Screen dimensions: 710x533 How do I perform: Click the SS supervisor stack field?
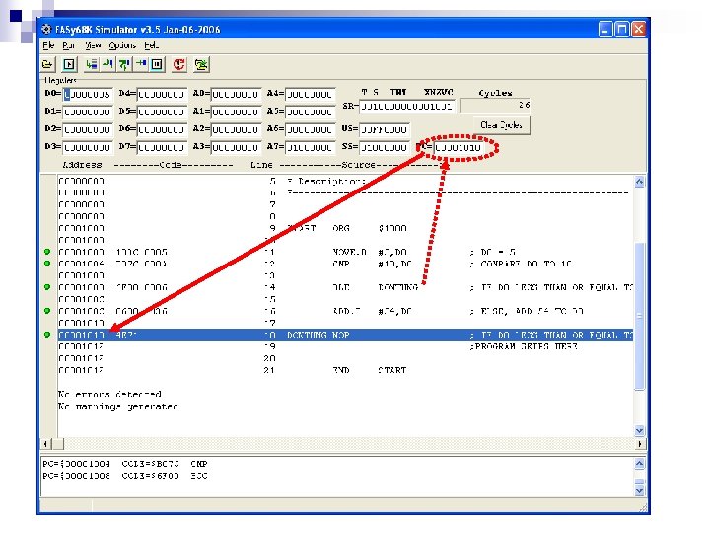[x=385, y=147]
